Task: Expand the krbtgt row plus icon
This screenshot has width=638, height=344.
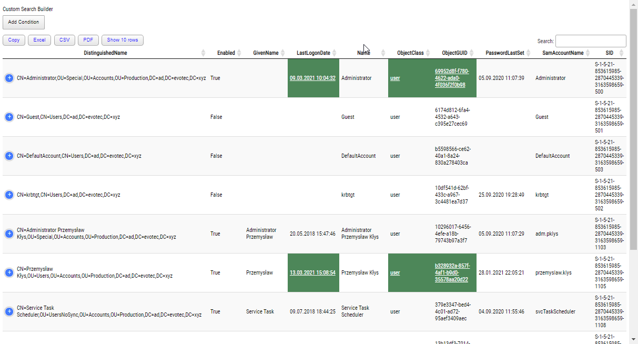Action: (x=9, y=195)
